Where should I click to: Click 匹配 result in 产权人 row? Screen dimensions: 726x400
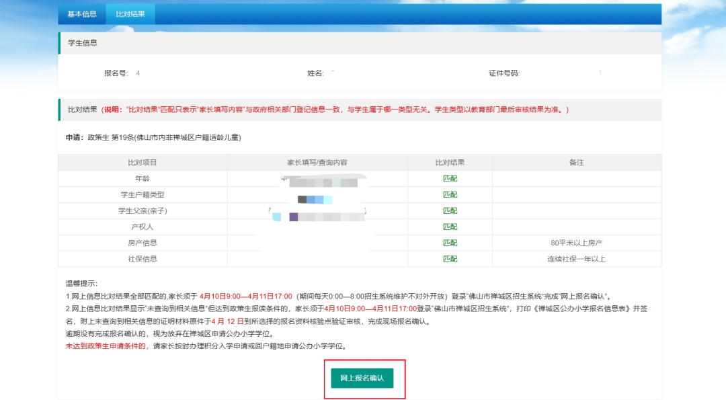click(x=450, y=227)
